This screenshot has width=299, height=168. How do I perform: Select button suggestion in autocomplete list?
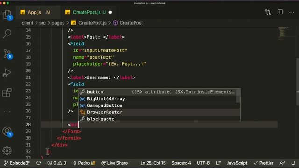point(159,92)
